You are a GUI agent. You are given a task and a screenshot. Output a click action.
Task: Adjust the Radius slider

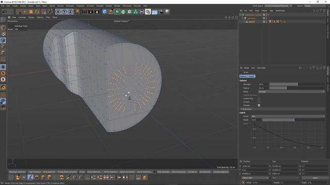297,88
